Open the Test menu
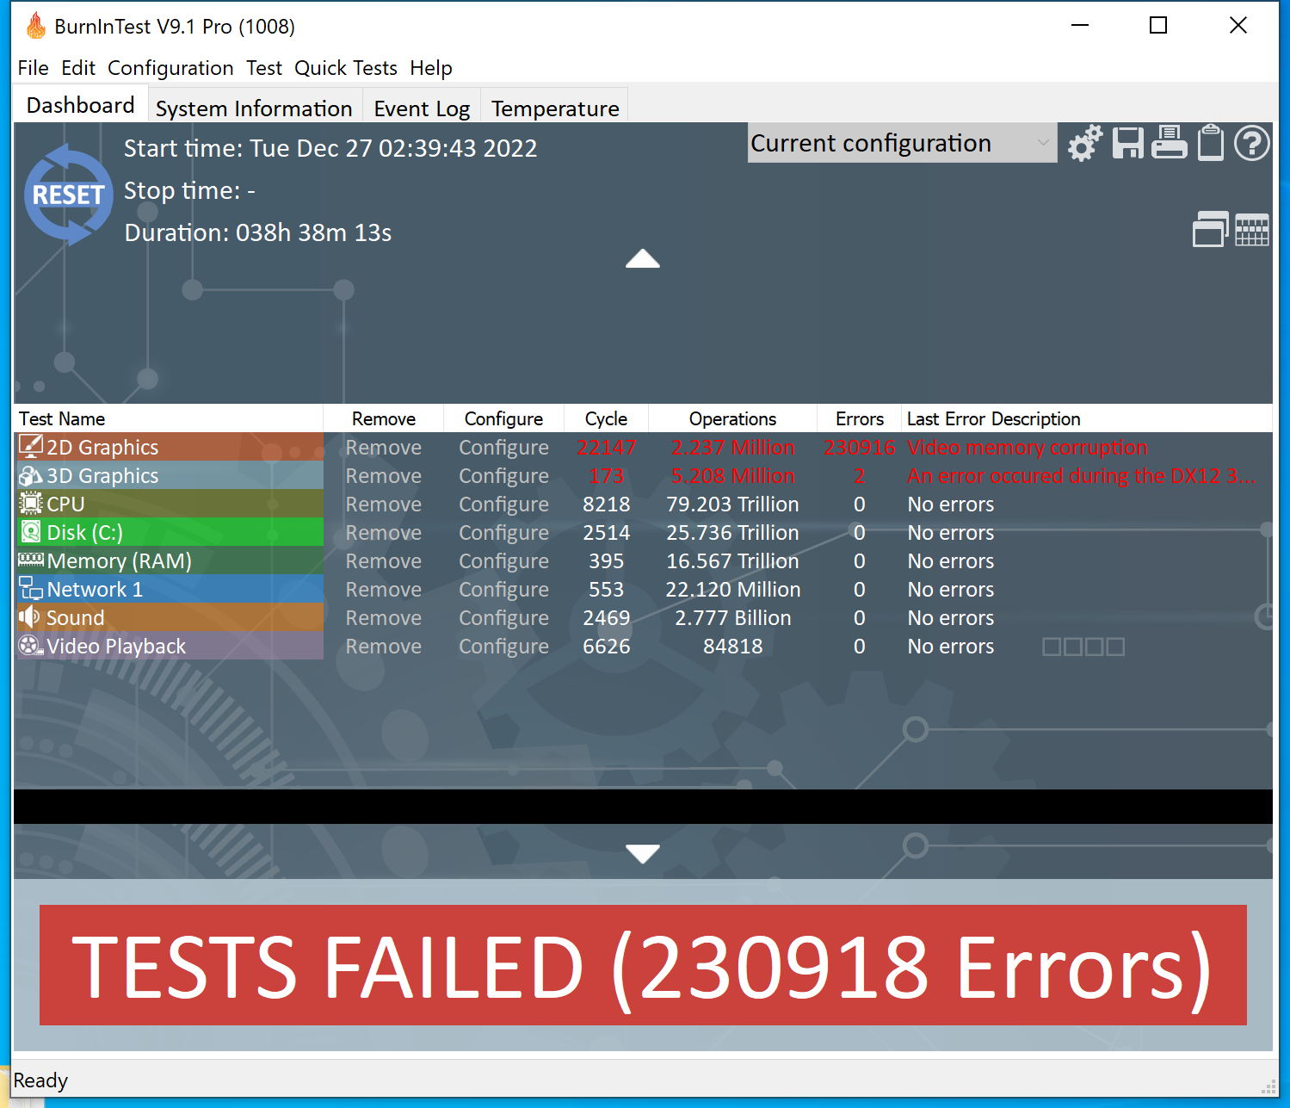This screenshot has height=1108, width=1290. [264, 68]
